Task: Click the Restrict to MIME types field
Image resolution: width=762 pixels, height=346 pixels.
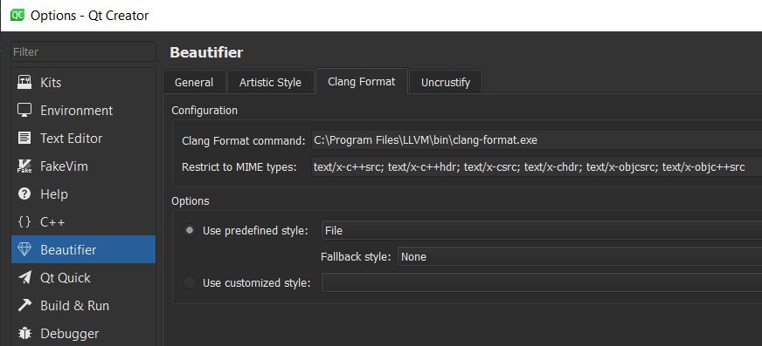Action: tap(536, 167)
